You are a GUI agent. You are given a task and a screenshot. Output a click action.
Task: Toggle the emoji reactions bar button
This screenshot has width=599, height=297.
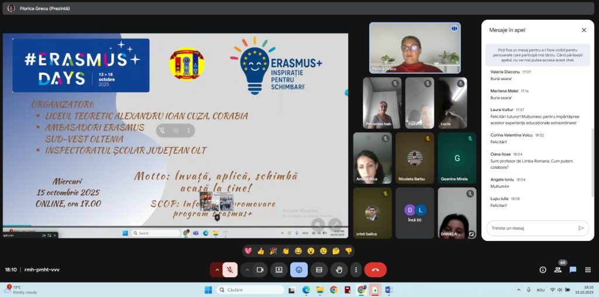[x=299, y=270]
